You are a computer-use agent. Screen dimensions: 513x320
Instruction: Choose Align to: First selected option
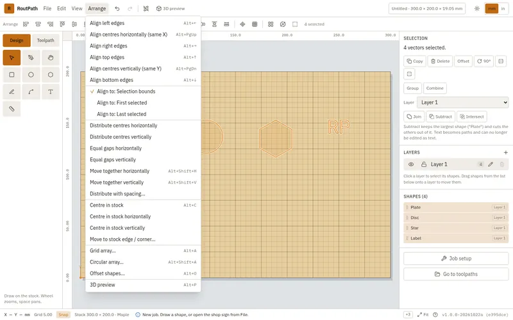tap(143, 103)
